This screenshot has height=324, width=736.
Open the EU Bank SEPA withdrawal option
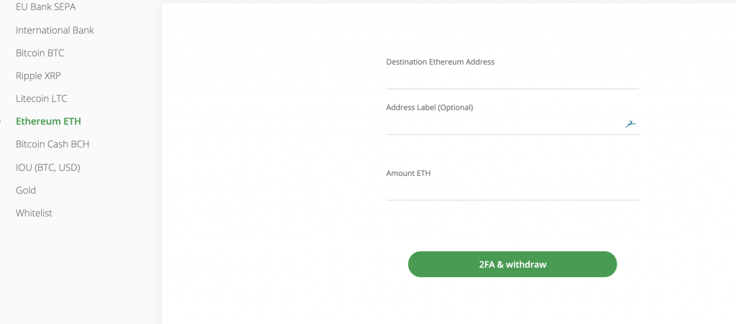tap(45, 7)
